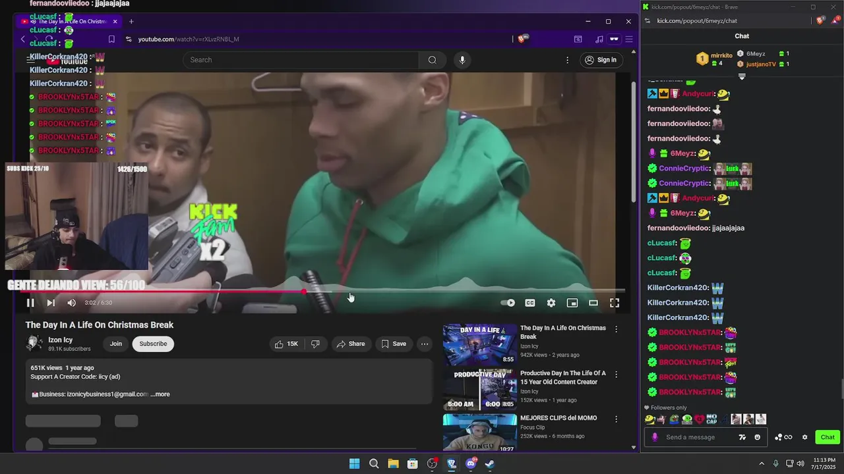
Task: Collapse the chat leaderboard arrow
Action: [x=742, y=76]
